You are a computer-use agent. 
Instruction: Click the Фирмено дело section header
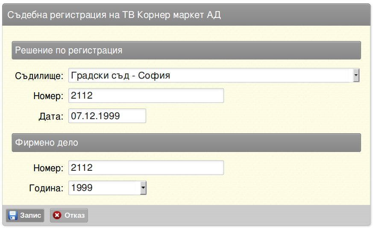(x=186, y=143)
